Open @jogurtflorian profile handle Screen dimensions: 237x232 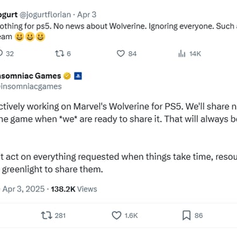(46, 15)
